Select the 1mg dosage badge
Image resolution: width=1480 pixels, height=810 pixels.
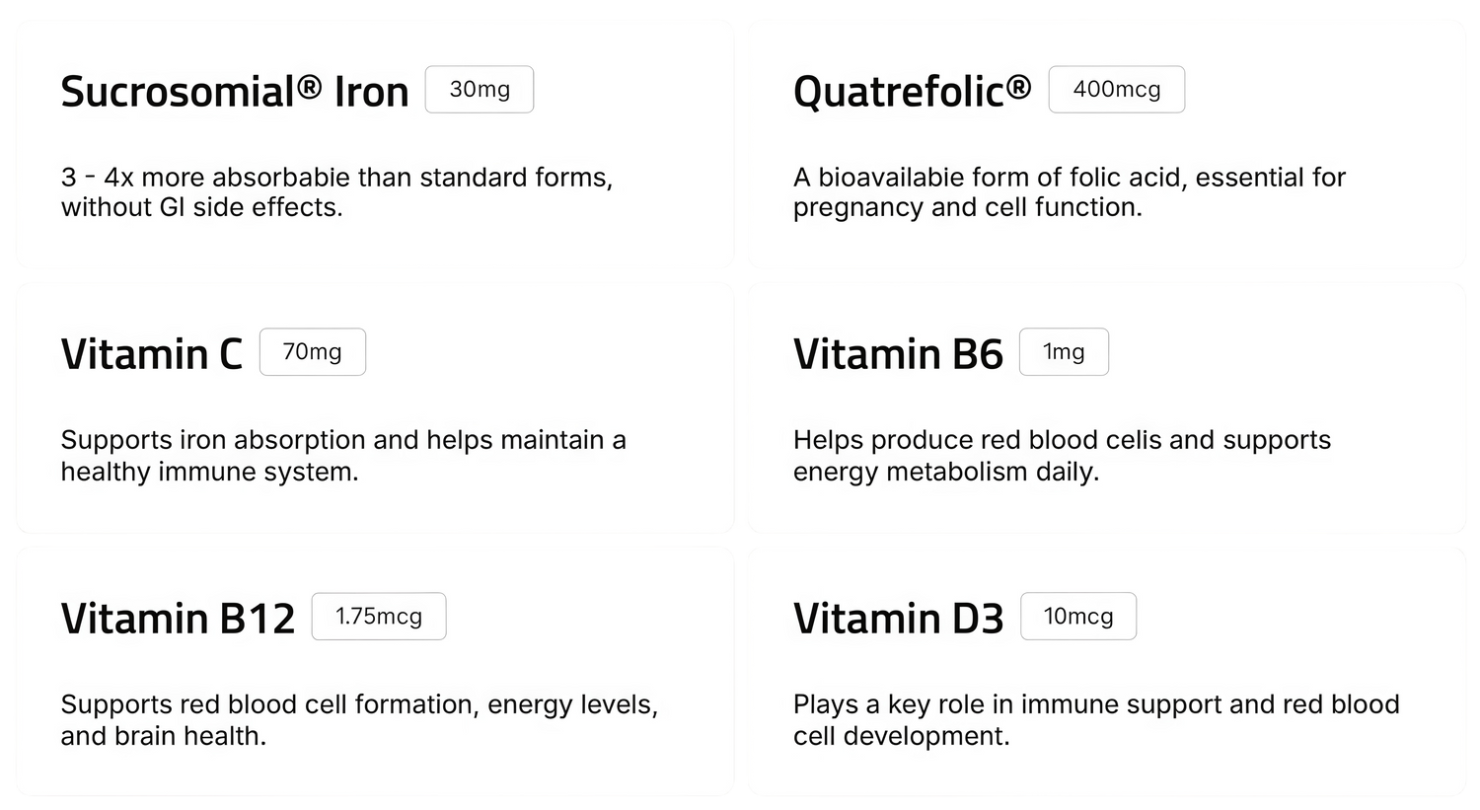point(1064,352)
